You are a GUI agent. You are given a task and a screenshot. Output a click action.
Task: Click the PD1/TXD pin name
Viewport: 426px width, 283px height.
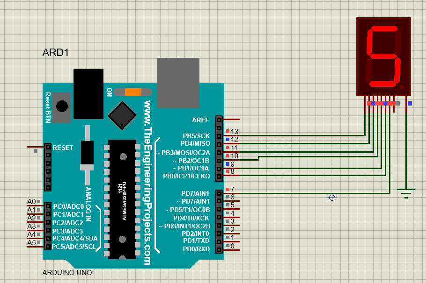pos(196,241)
